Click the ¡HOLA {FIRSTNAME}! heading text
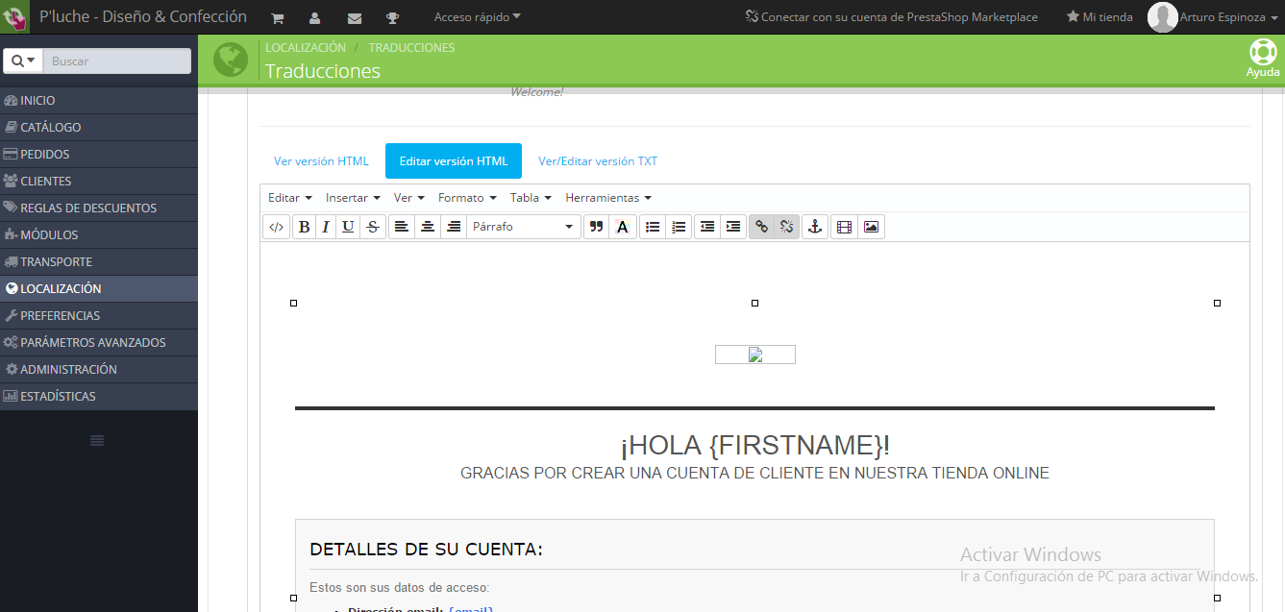 755,445
